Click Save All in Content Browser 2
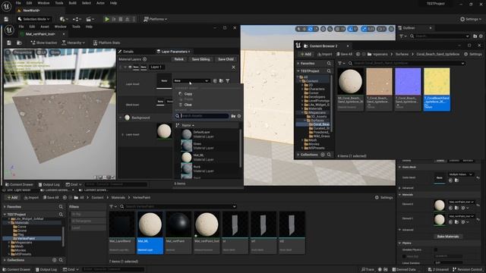This screenshot has width=486, height=273. click(x=344, y=54)
